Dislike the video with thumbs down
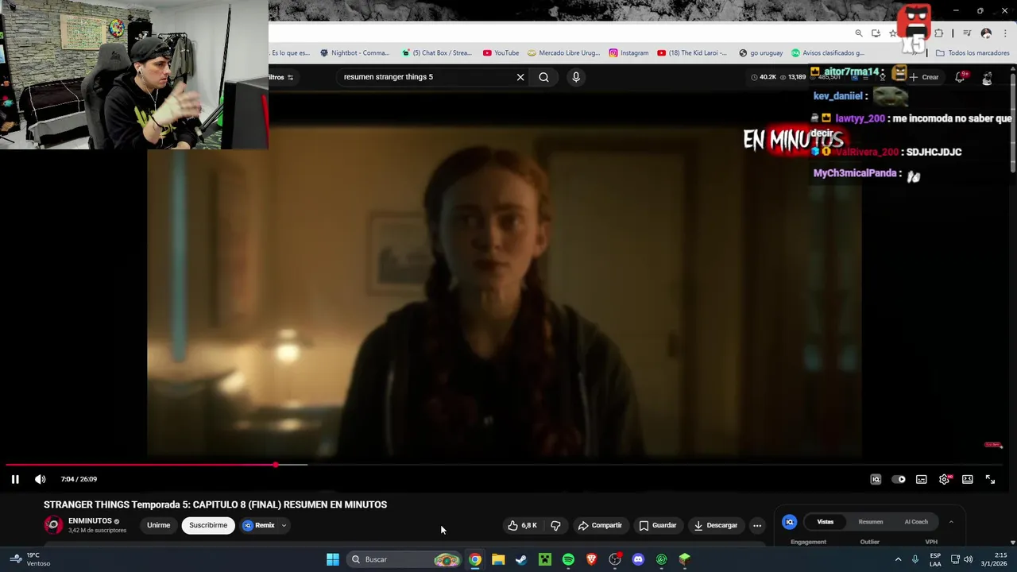 (555, 525)
